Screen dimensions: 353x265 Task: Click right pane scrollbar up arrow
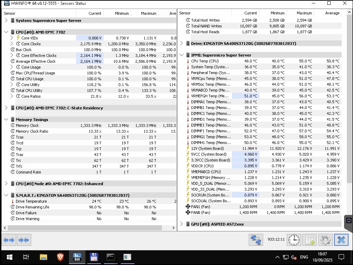(x=349, y=12)
